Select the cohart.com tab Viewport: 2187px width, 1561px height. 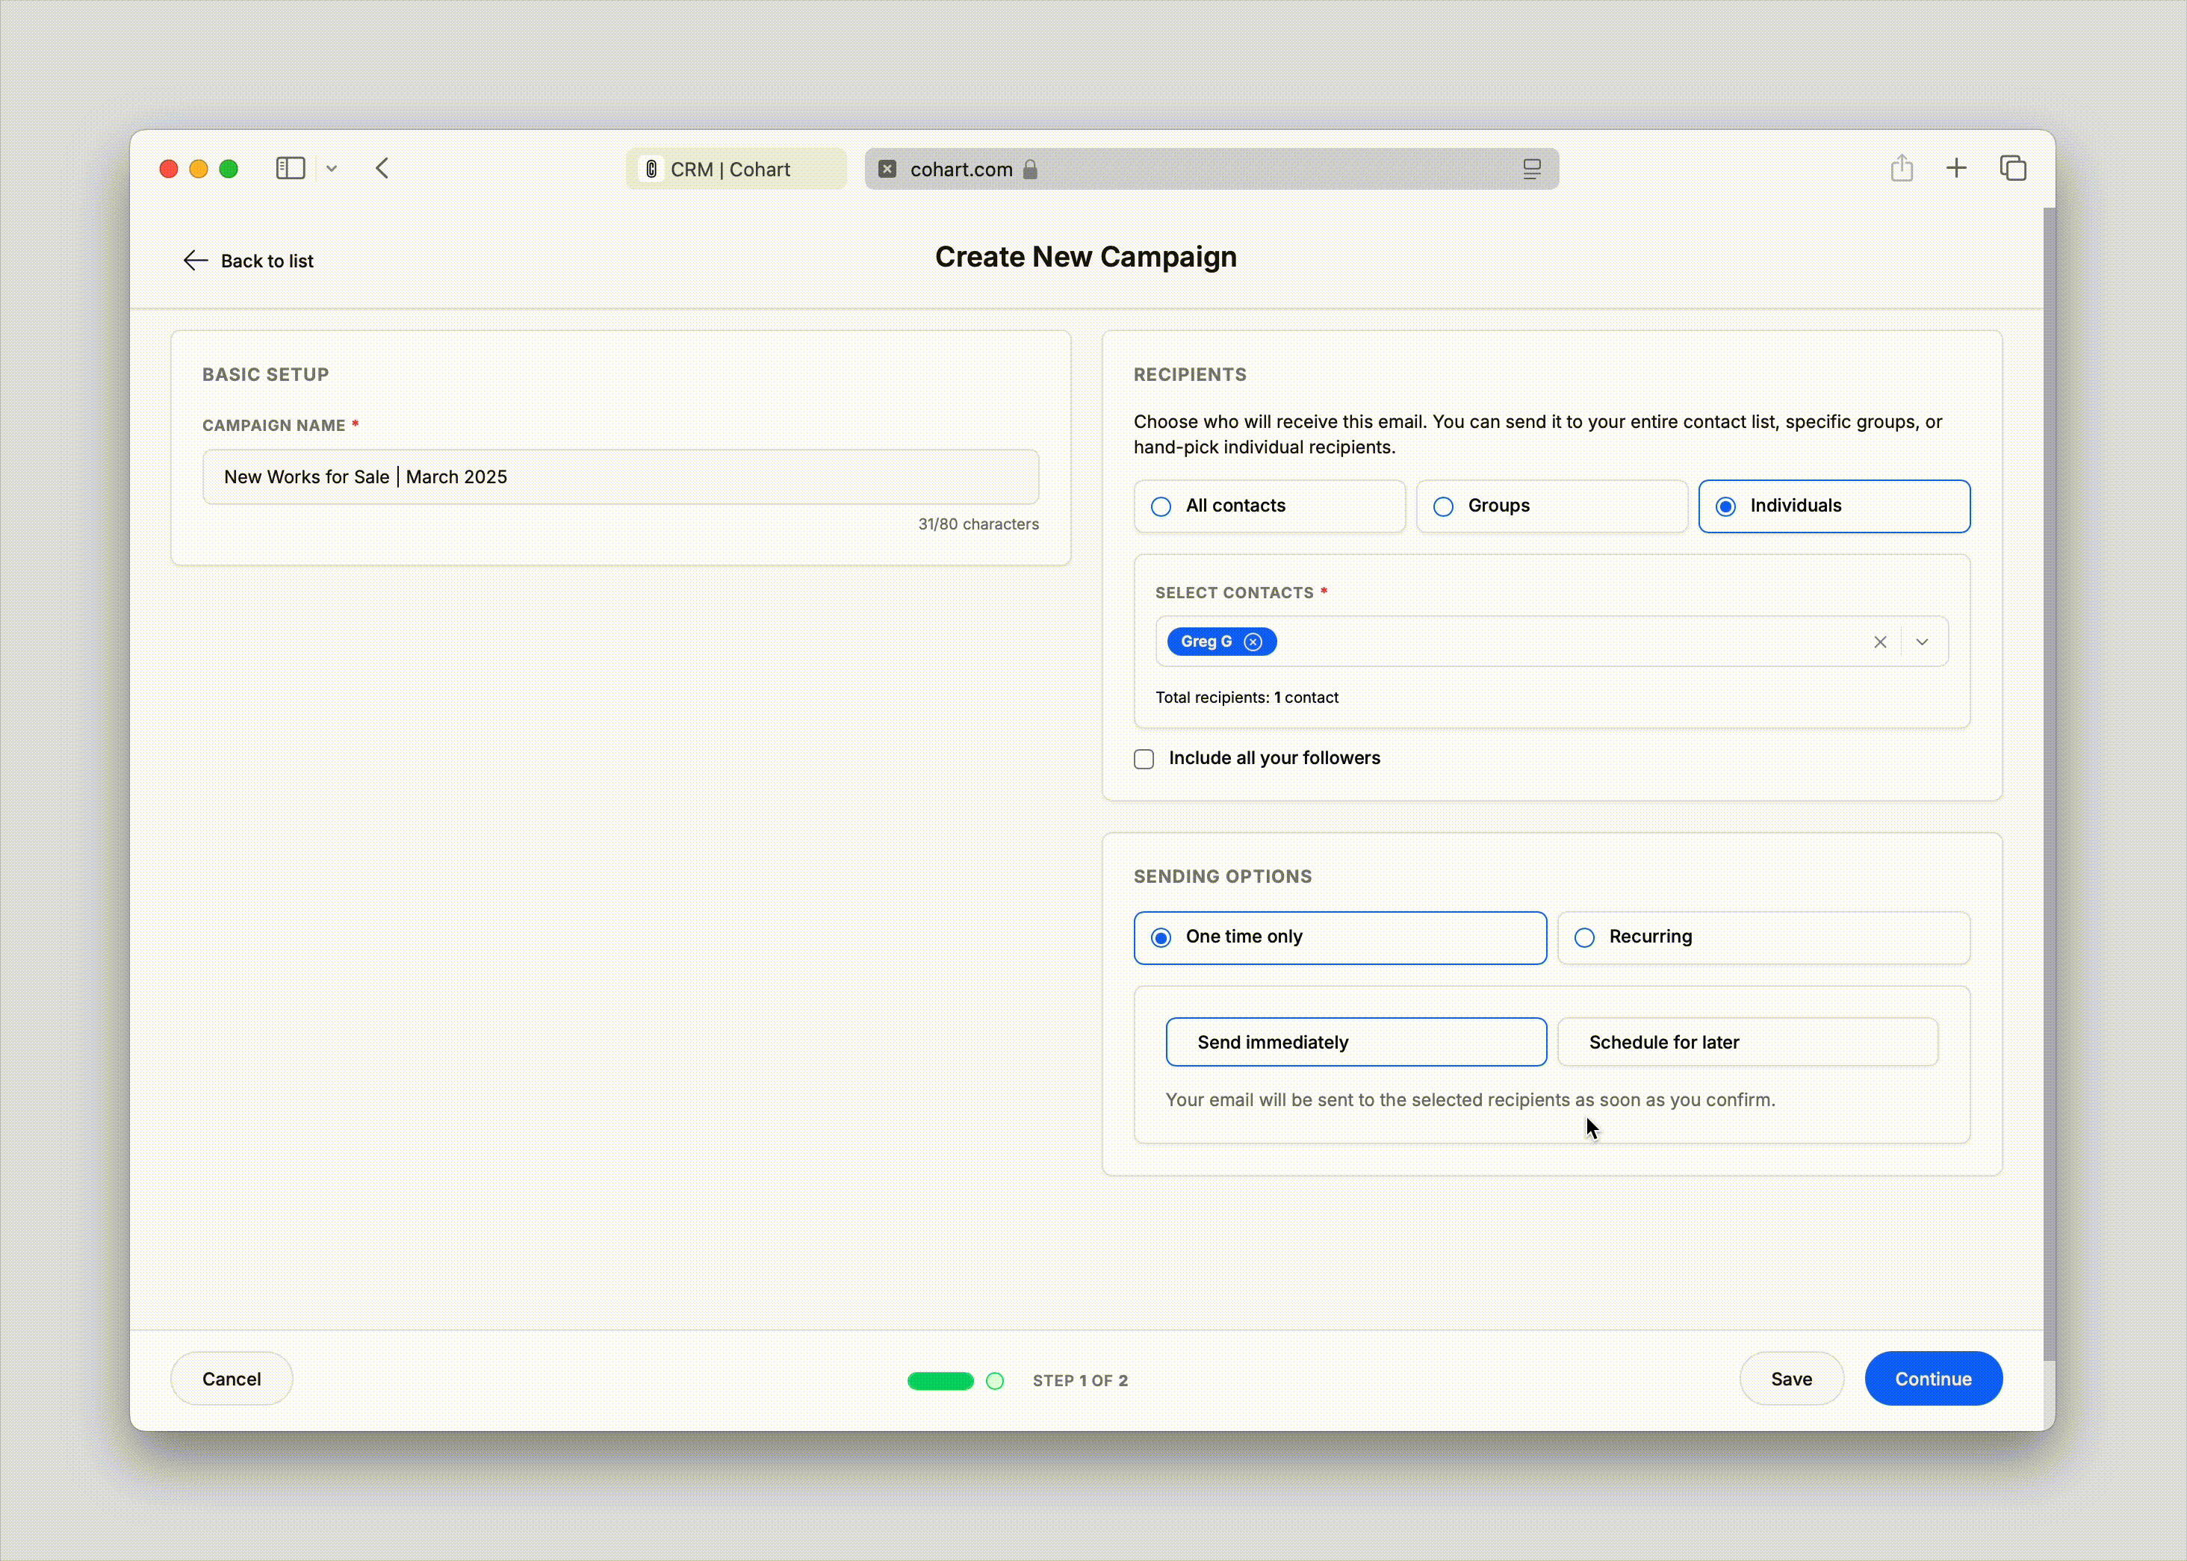(1212, 170)
